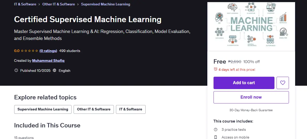Screen dimensions: 307x139
Task: Click the 30-Day Money-Back Guarantee text
Action: tap(251, 110)
